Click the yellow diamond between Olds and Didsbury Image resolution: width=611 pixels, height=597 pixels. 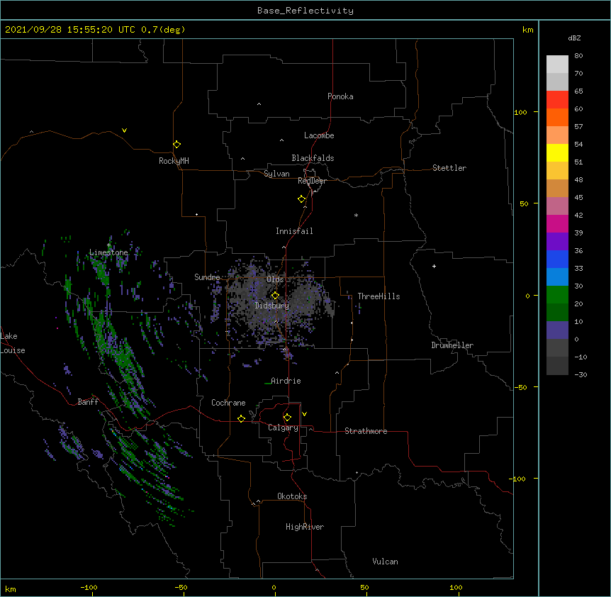coord(275,296)
